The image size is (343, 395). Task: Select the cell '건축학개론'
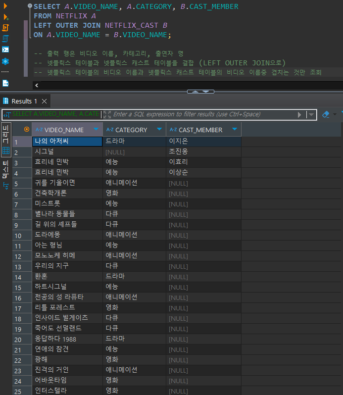coord(67,194)
